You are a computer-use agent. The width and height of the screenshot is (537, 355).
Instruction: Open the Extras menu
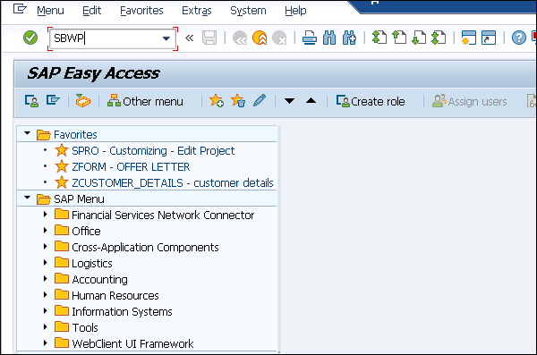[197, 11]
